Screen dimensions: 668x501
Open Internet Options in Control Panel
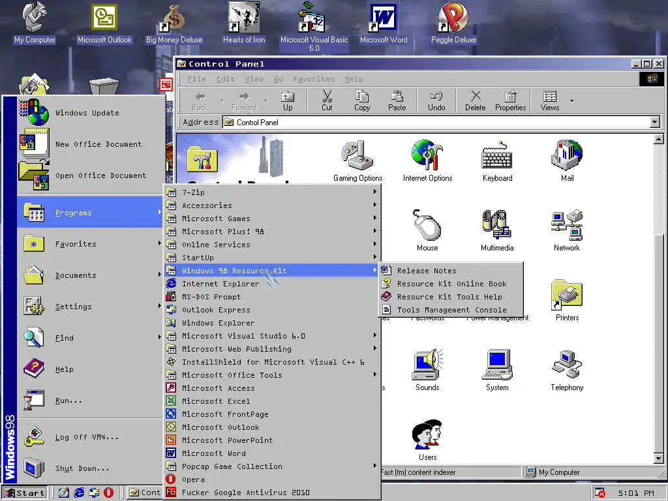tap(427, 161)
